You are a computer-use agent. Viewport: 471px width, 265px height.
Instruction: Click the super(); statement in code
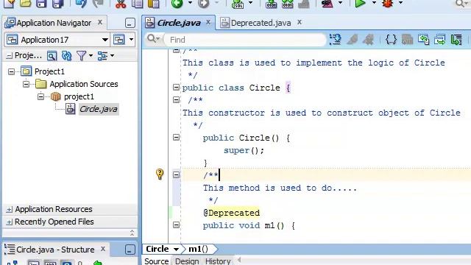pyautogui.click(x=244, y=150)
